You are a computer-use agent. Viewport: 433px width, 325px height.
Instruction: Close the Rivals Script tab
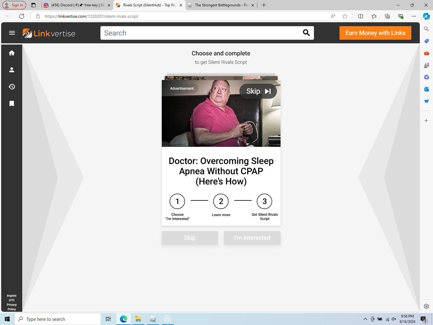[x=181, y=5]
